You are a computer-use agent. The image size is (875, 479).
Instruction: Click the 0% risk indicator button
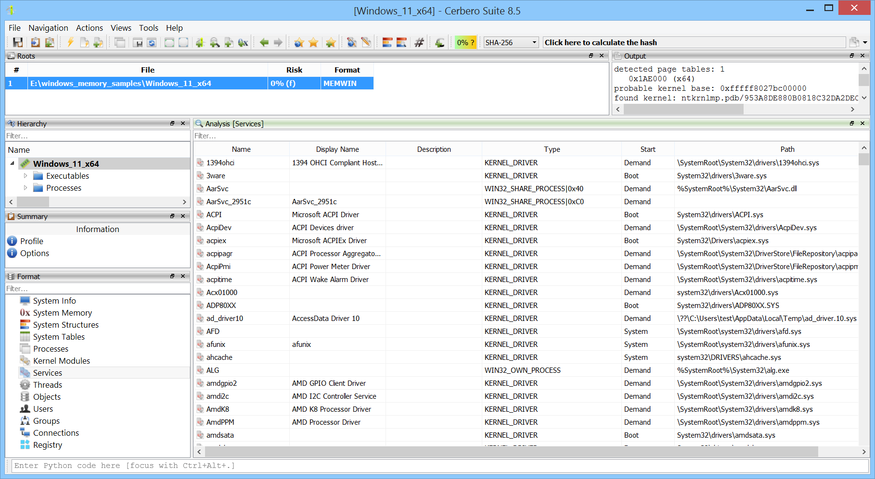click(x=465, y=42)
